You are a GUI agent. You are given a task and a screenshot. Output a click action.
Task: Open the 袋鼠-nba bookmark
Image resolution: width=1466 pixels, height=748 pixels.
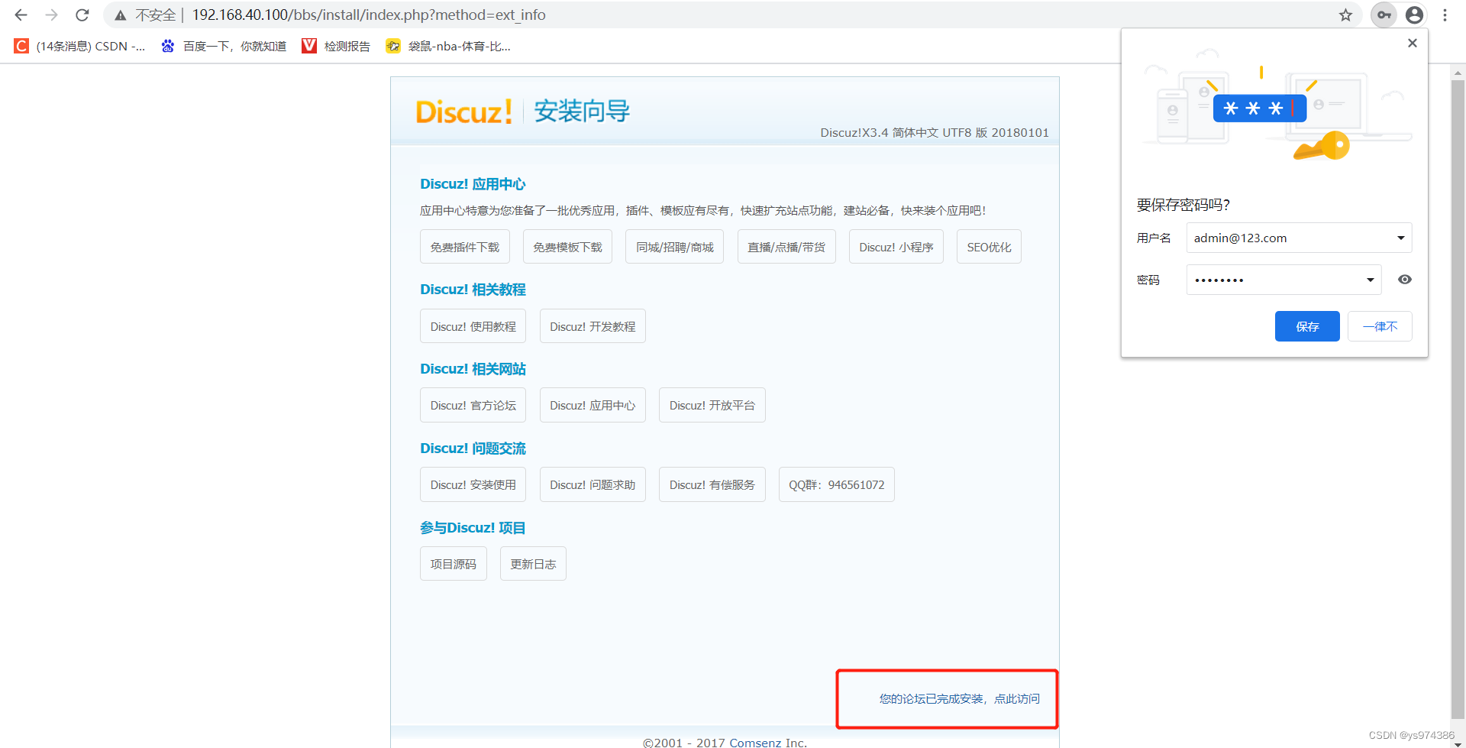pyautogui.click(x=448, y=46)
